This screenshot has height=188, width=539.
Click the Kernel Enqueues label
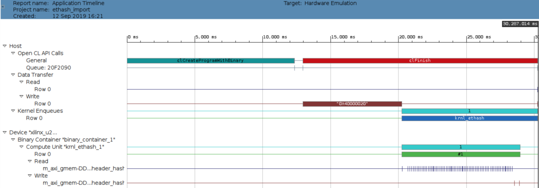(40, 111)
